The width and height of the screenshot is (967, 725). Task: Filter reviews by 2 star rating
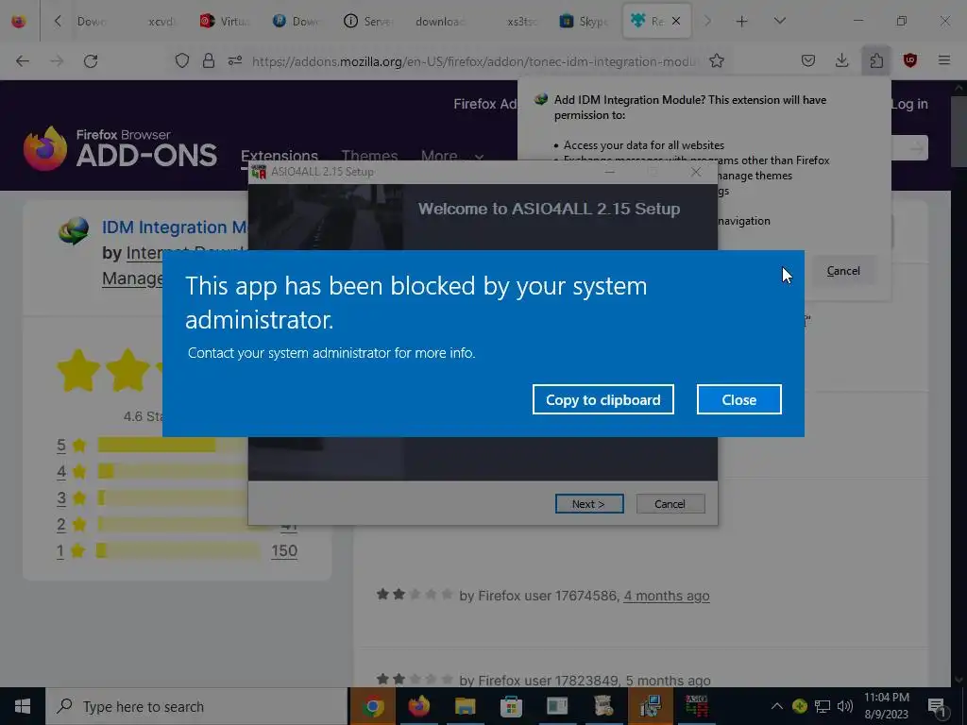click(x=61, y=524)
